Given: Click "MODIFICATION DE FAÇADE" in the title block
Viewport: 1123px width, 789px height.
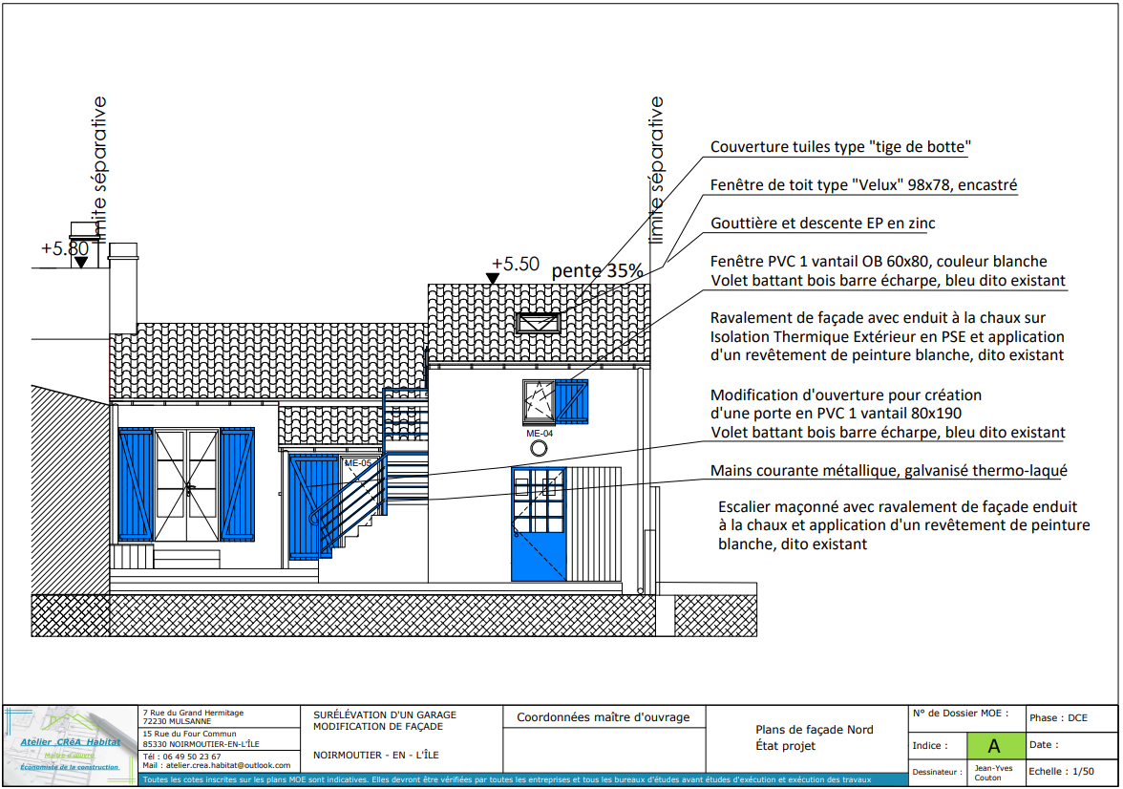Looking at the screenshot, I should [378, 727].
